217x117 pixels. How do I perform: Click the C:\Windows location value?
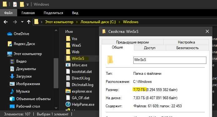coord(142,82)
